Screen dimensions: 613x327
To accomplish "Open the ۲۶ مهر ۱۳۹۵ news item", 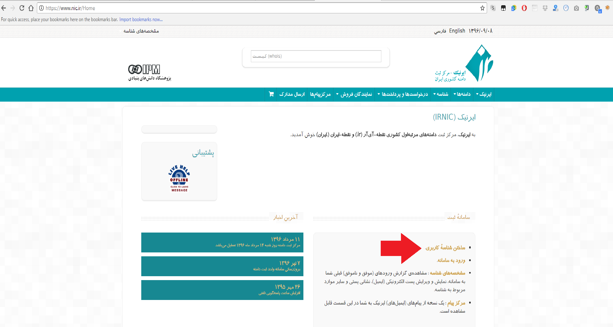I will (222, 290).
